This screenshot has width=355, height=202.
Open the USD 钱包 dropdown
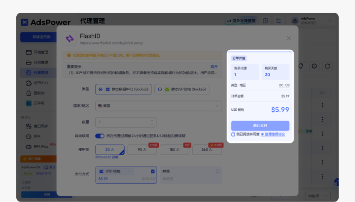pyautogui.click(x=115, y=171)
